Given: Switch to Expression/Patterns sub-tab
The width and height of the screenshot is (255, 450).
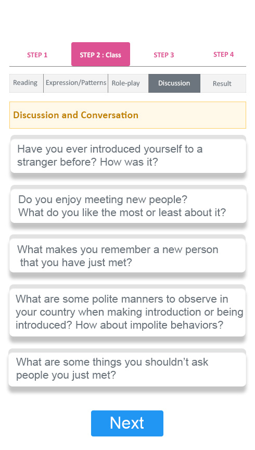Looking at the screenshot, I should point(76,83).
